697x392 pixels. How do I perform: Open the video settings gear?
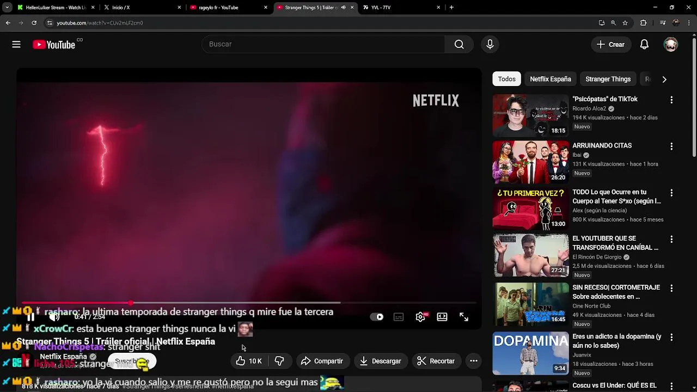pyautogui.click(x=420, y=317)
